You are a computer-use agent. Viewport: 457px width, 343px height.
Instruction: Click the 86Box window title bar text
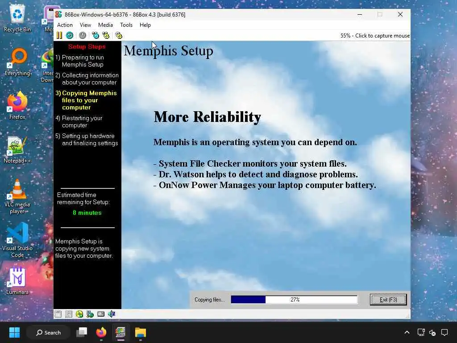tap(125, 15)
